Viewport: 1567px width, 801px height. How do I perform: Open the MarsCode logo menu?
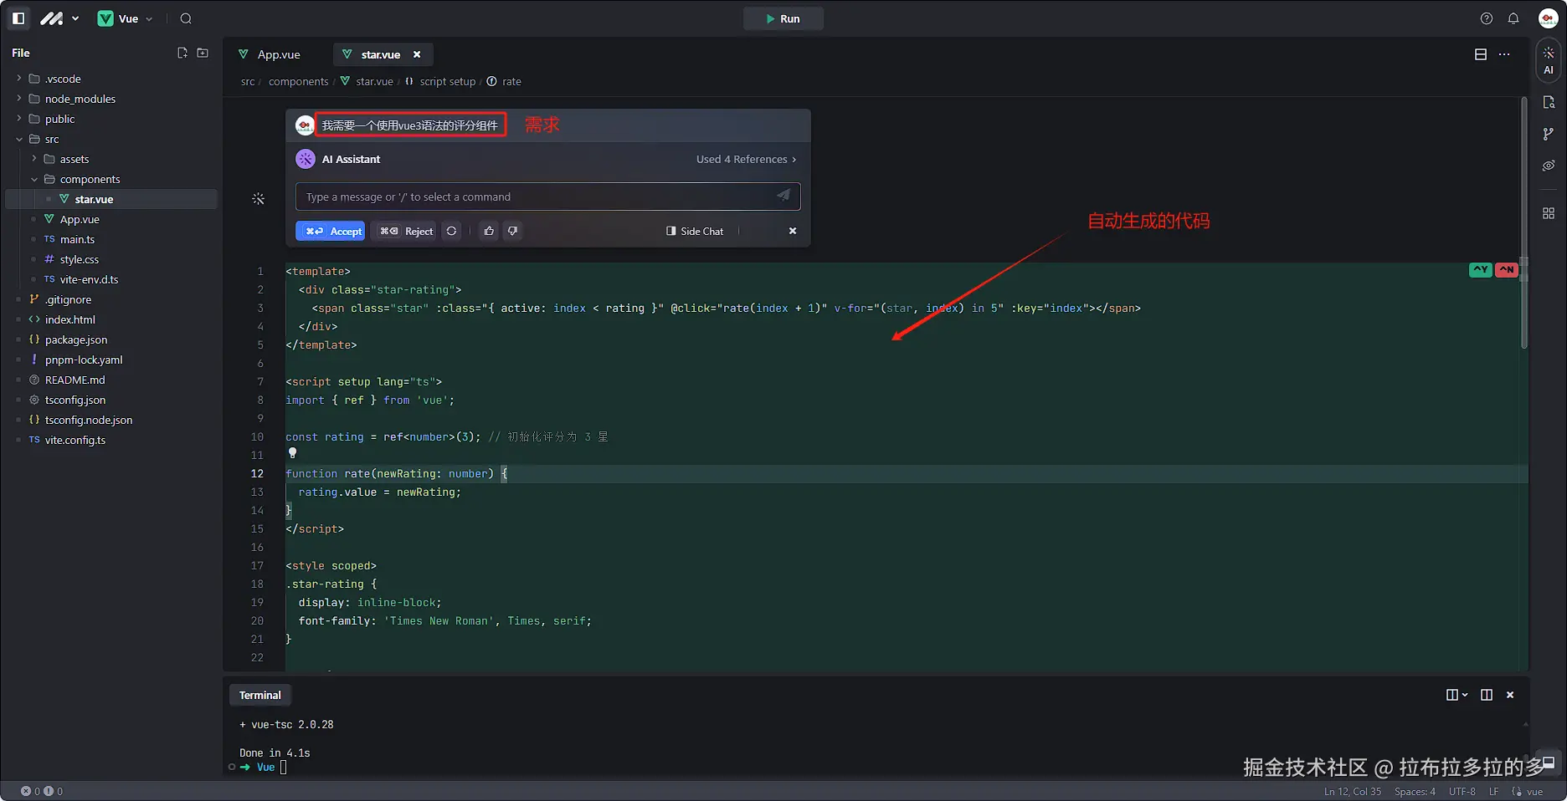tap(59, 18)
